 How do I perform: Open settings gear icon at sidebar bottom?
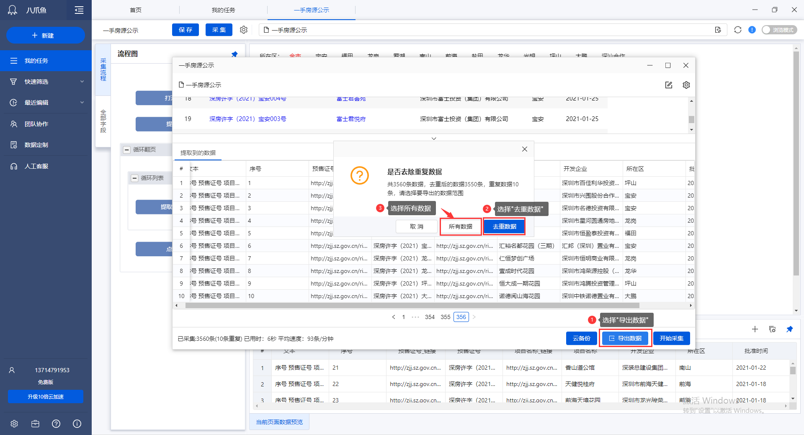coord(14,424)
